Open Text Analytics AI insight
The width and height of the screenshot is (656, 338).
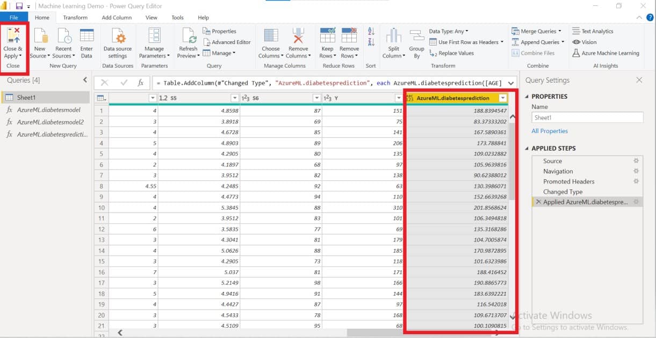point(593,31)
